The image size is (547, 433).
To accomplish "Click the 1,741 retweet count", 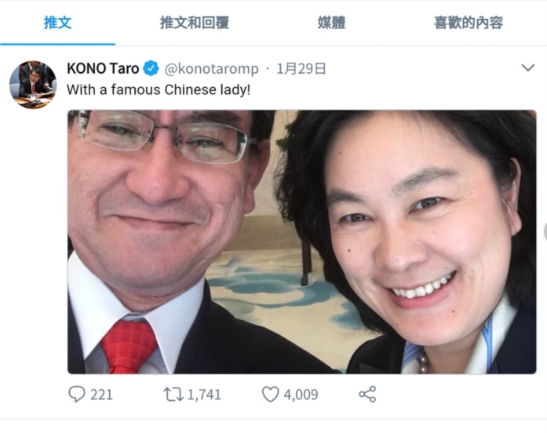I will coord(204,395).
